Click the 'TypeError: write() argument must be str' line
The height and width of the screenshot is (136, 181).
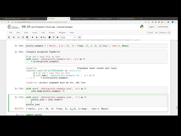pos(56,83)
